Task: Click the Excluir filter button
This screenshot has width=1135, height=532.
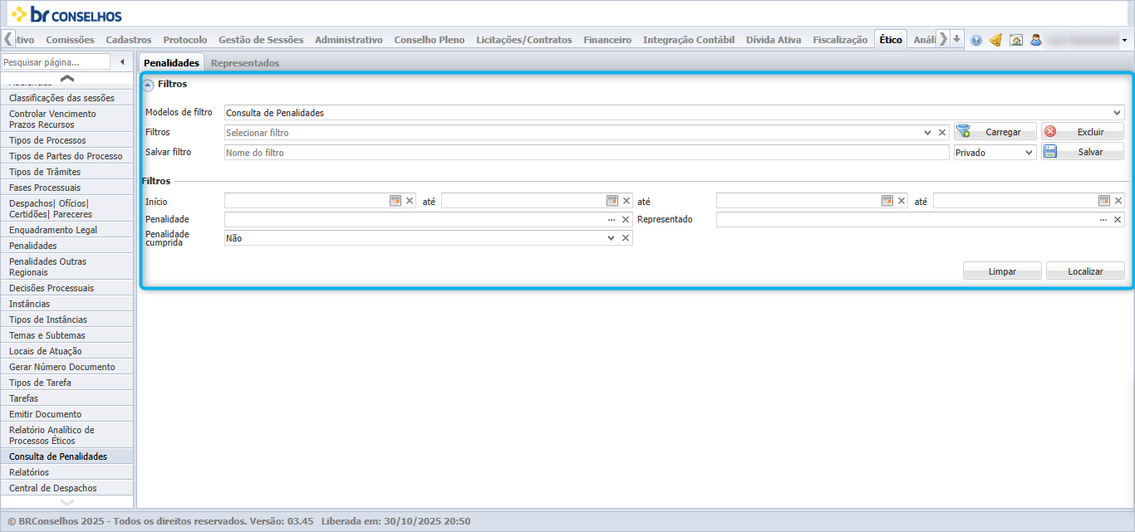Action: [1083, 132]
